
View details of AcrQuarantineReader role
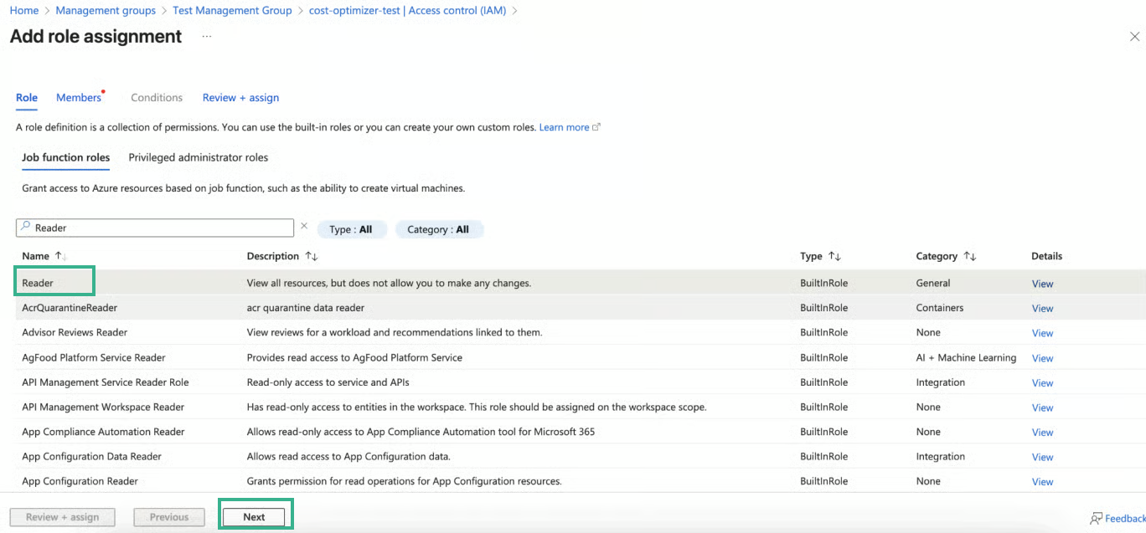(x=1042, y=309)
